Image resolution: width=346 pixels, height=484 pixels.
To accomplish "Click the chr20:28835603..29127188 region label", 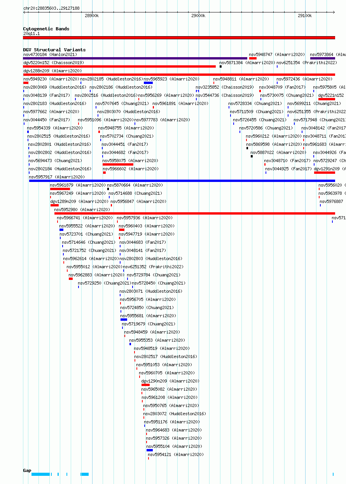I will click(x=51, y=8).
